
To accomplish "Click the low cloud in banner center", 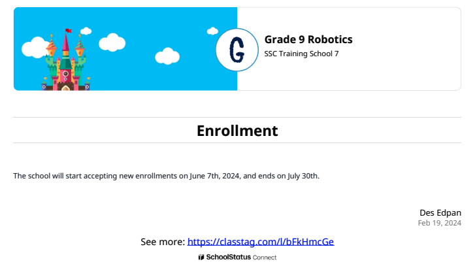I will coord(167,56).
